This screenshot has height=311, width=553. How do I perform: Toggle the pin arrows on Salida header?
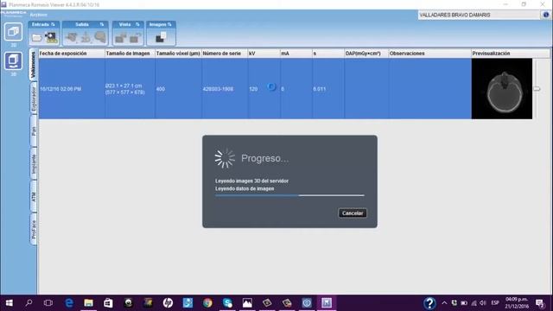102,24
